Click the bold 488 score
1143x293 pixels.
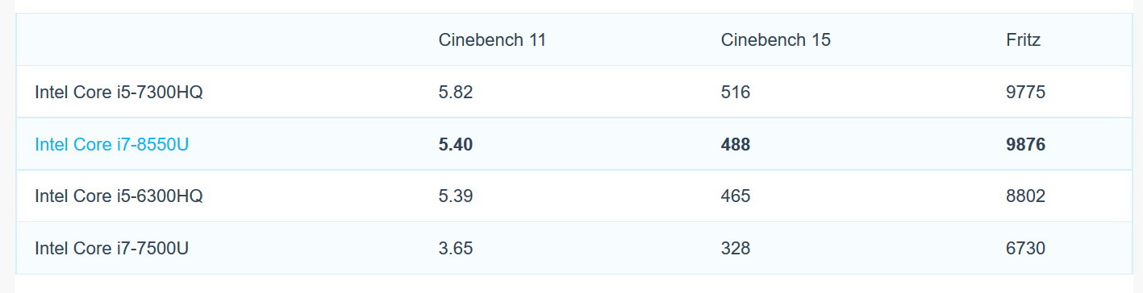(x=736, y=145)
